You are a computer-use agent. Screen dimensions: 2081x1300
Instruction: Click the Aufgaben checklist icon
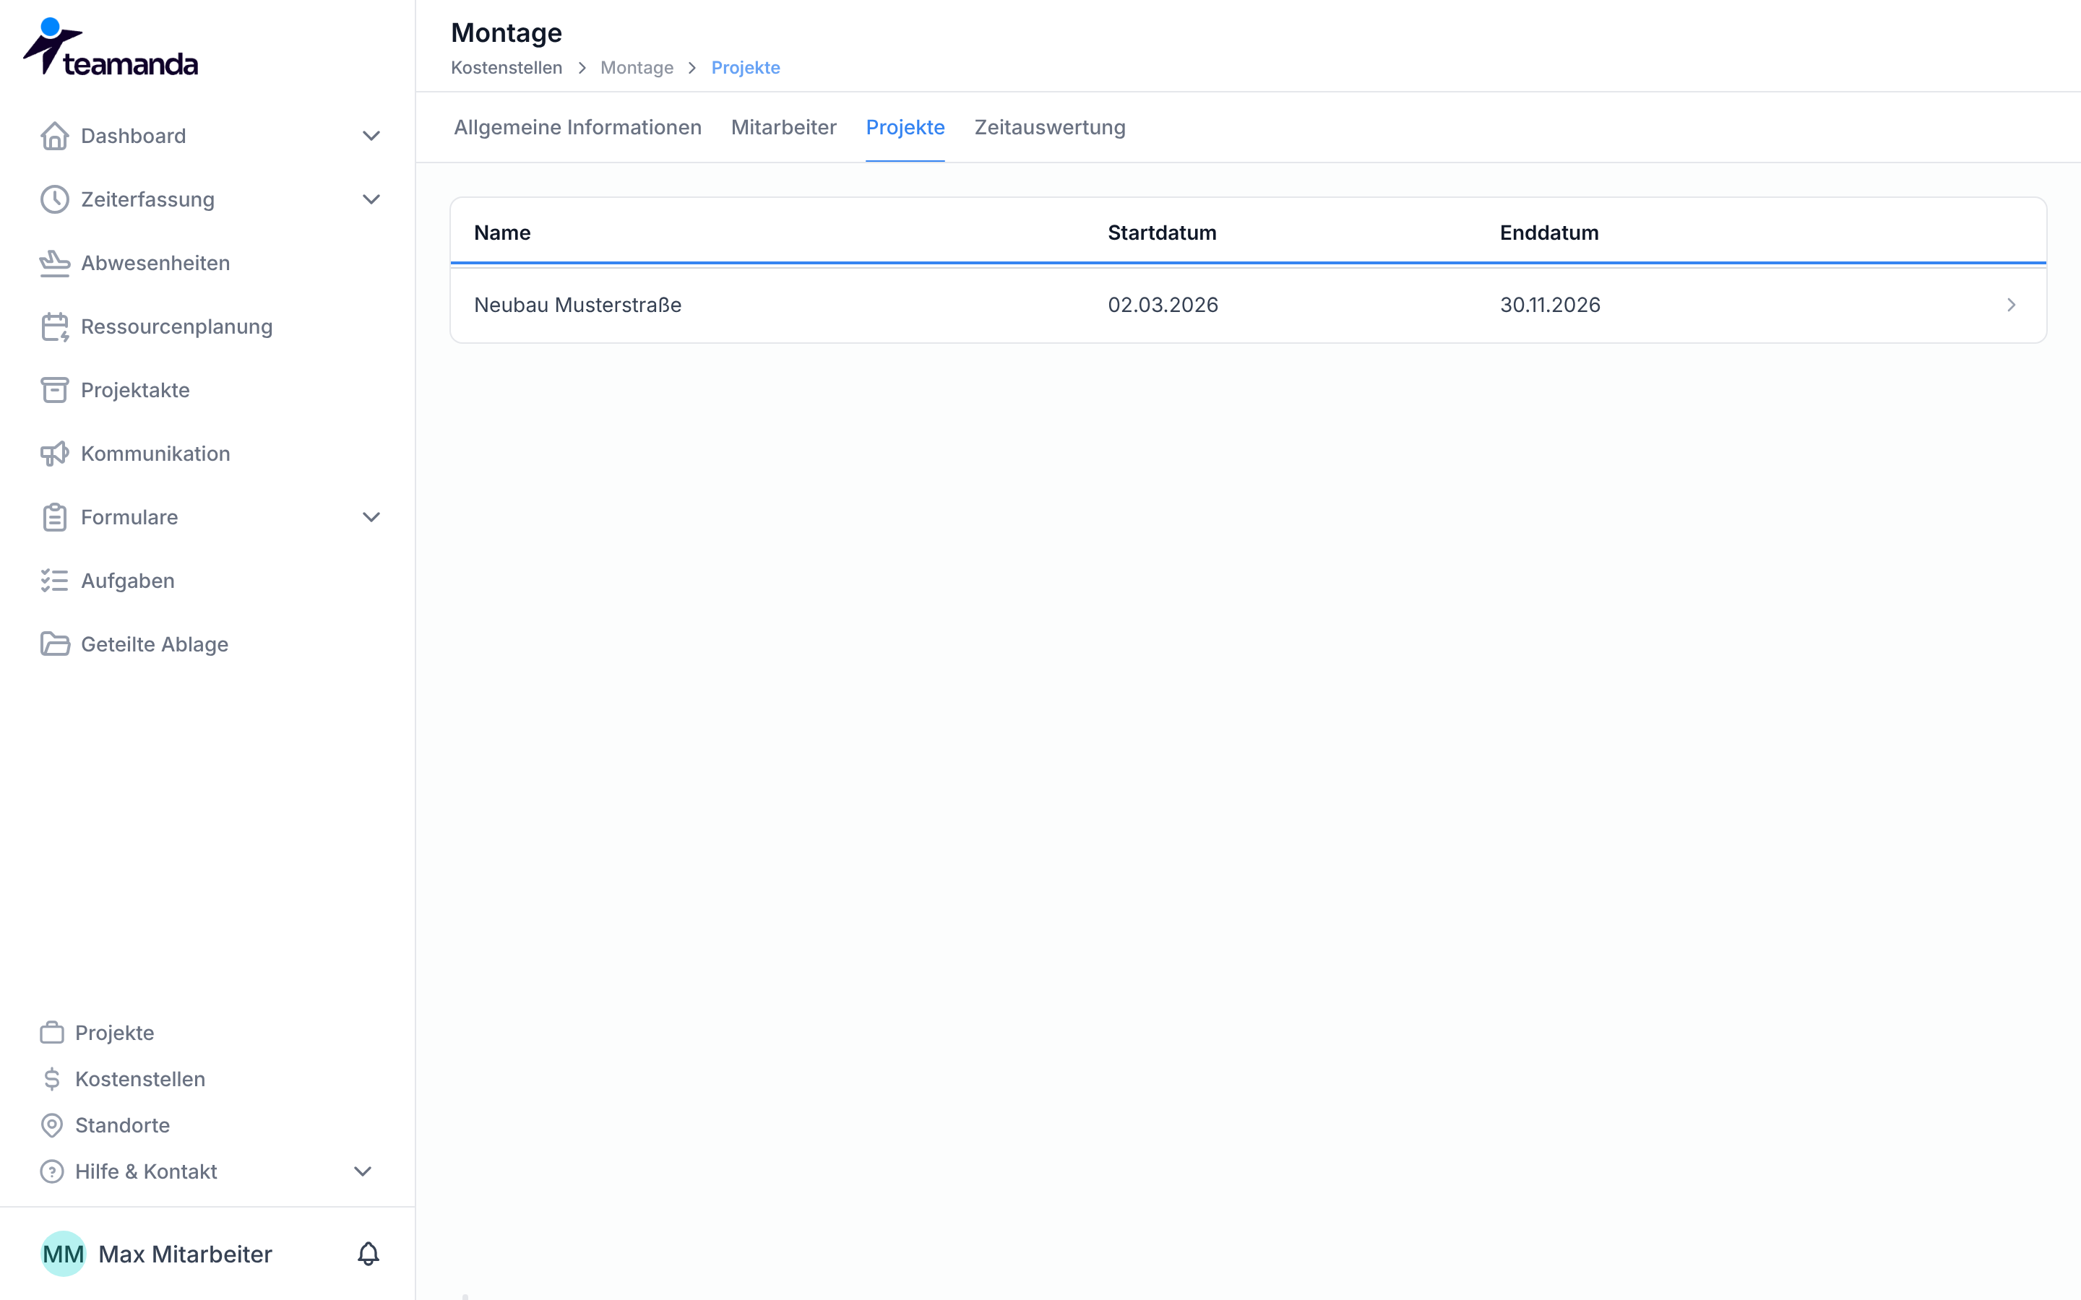[x=55, y=581]
